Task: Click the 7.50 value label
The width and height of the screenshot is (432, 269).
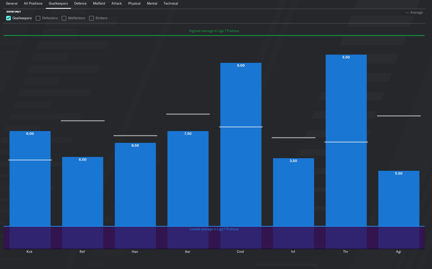Action: tap(188, 134)
